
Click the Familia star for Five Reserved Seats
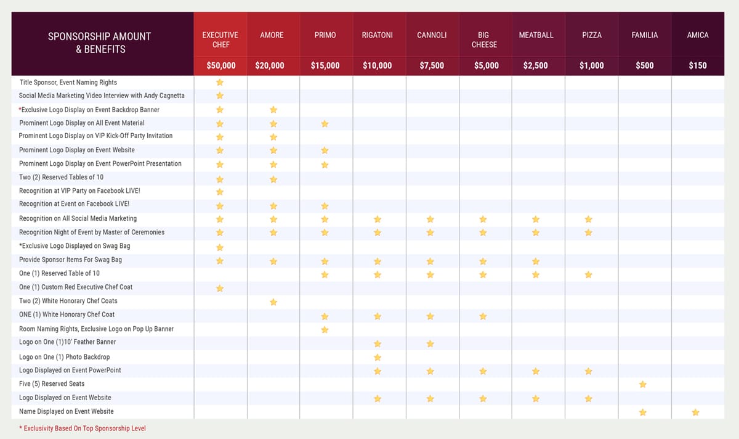pyautogui.click(x=643, y=384)
